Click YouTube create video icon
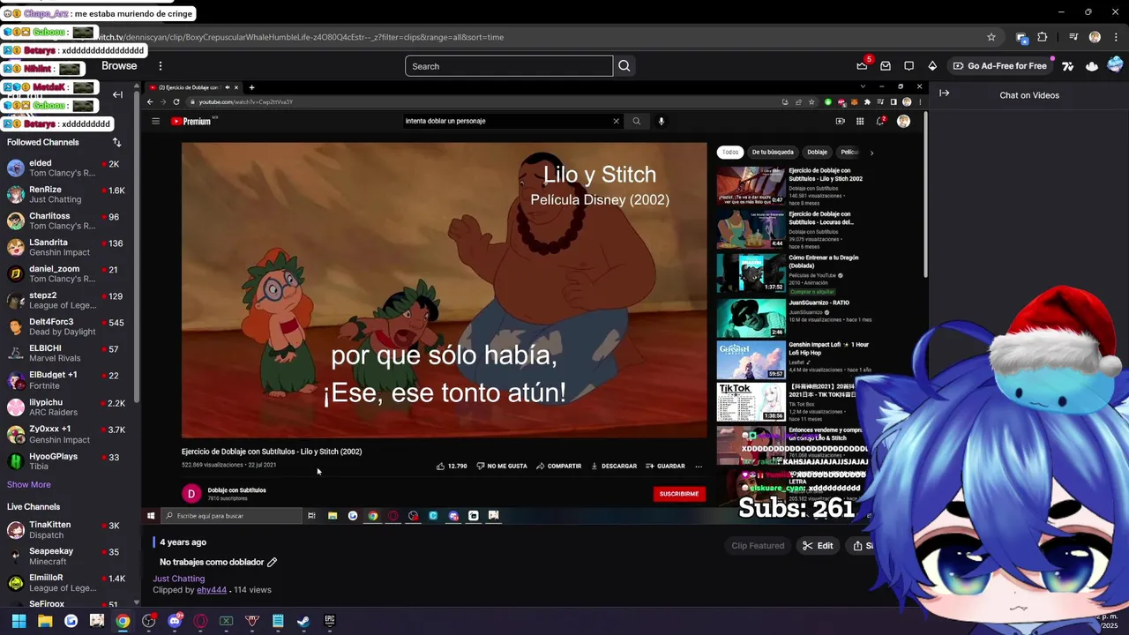Viewport: 1129px width, 635px height. click(840, 121)
